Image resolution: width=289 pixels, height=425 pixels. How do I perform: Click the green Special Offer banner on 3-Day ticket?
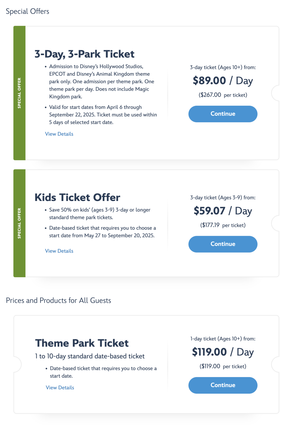coord(19,93)
